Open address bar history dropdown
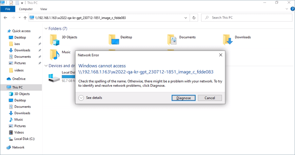 (186, 18)
